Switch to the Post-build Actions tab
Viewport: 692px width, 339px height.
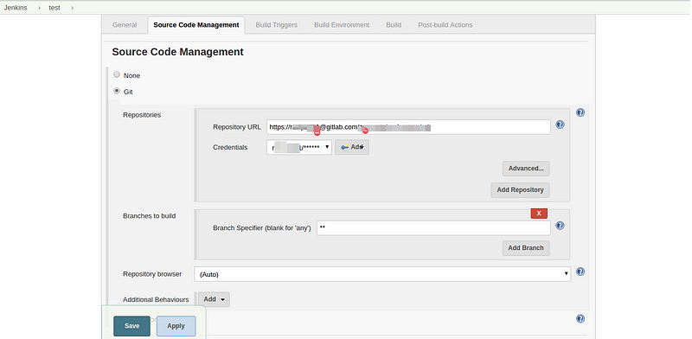click(445, 25)
